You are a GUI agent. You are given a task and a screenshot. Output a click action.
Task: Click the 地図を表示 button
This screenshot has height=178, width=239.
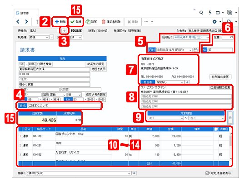point(99,69)
